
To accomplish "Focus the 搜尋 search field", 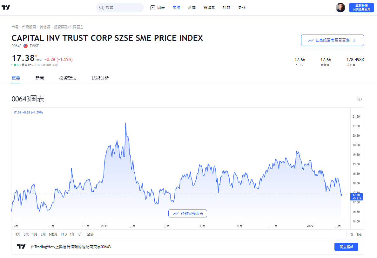I will tap(120, 8).
